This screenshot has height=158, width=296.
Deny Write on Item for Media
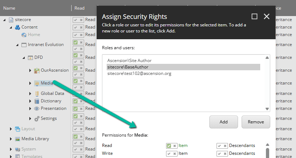pyautogui.click(x=175, y=154)
